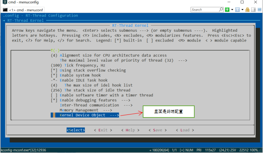This screenshot has height=153, width=263.
Task: Toggle 'Enable system hook' checkbox
Action: 54,75
